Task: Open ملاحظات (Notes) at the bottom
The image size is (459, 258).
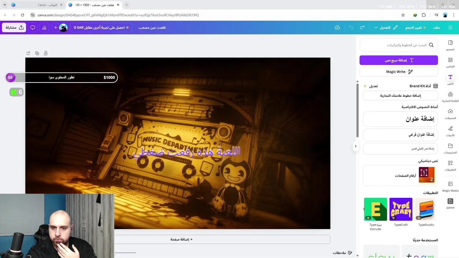Action: [x=342, y=253]
